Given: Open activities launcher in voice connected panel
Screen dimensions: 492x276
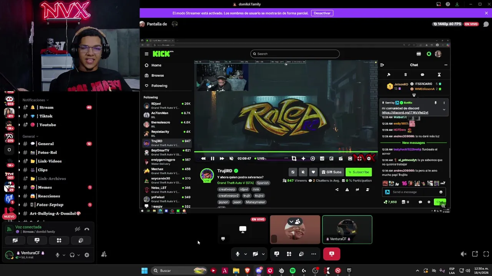Looking at the screenshot, I should pos(59,240).
